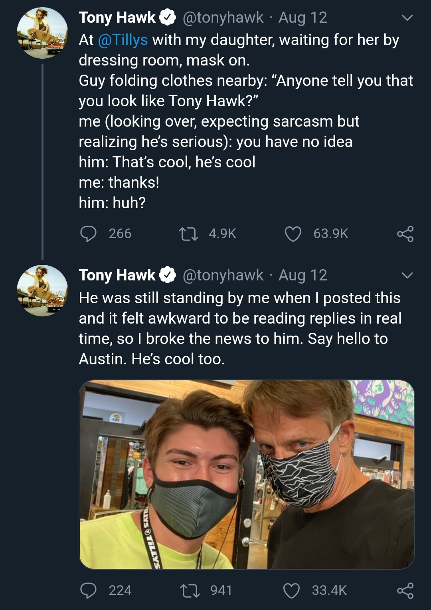
Task: Open first tweet via its Aug 12 date
Action: click(303, 18)
